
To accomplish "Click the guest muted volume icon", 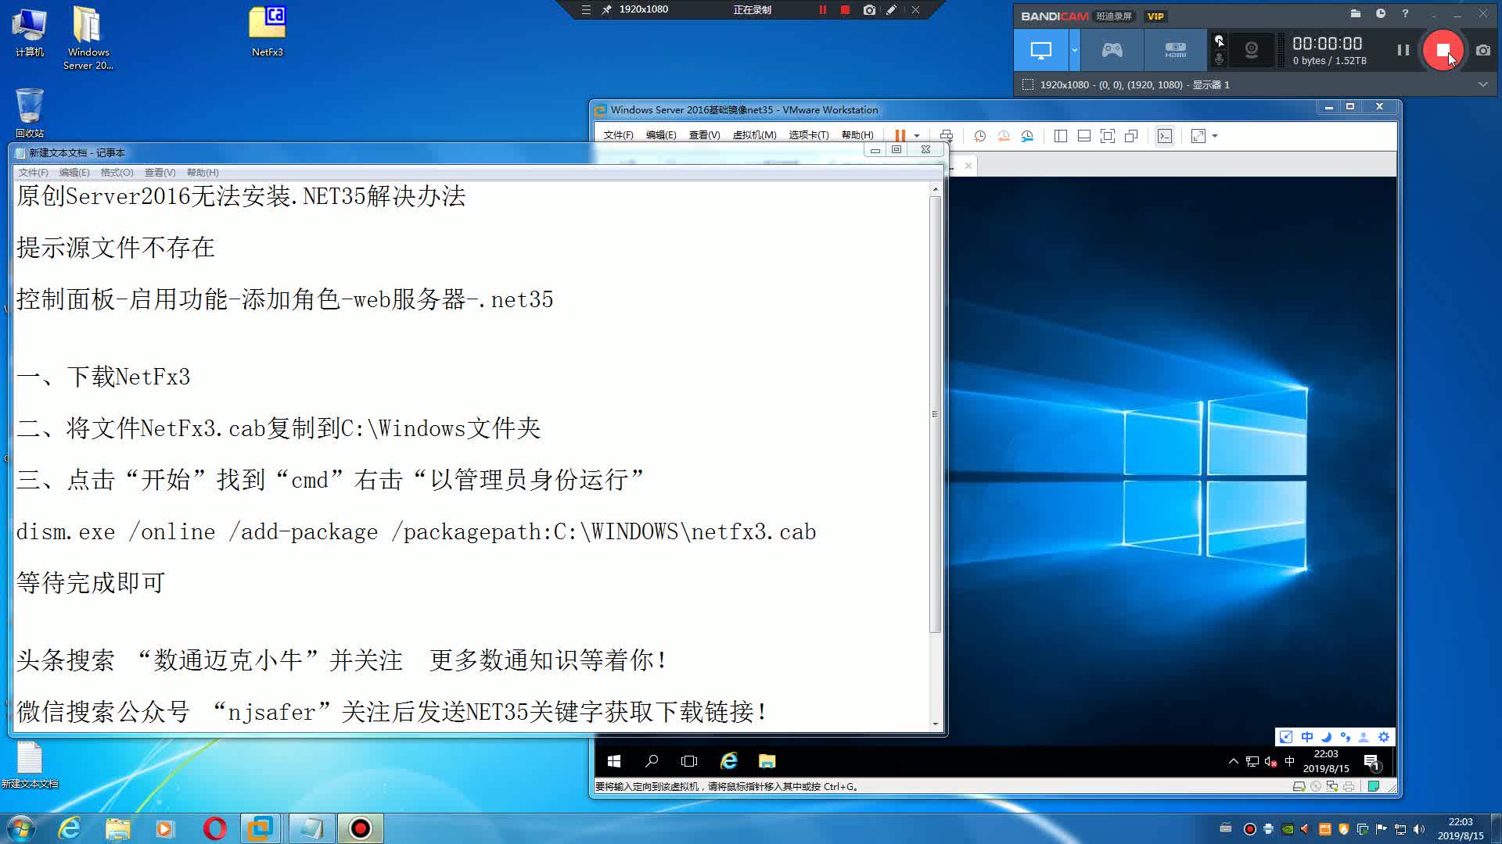I will (1270, 761).
